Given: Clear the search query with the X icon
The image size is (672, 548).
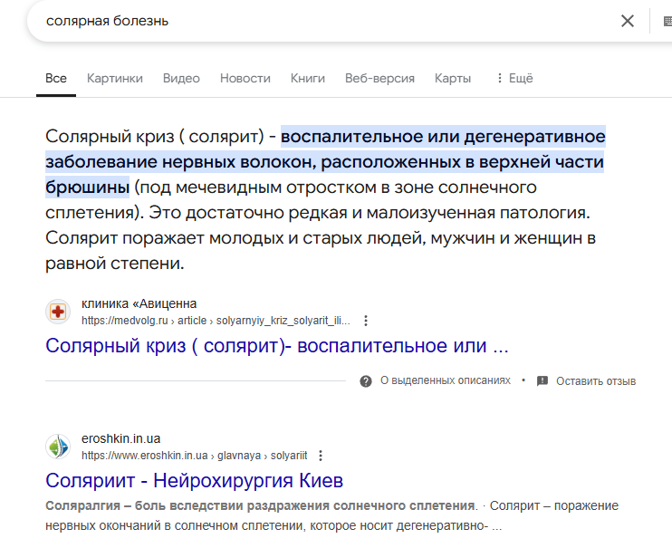Looking at the screenshot, I should [x=628, y=21].
